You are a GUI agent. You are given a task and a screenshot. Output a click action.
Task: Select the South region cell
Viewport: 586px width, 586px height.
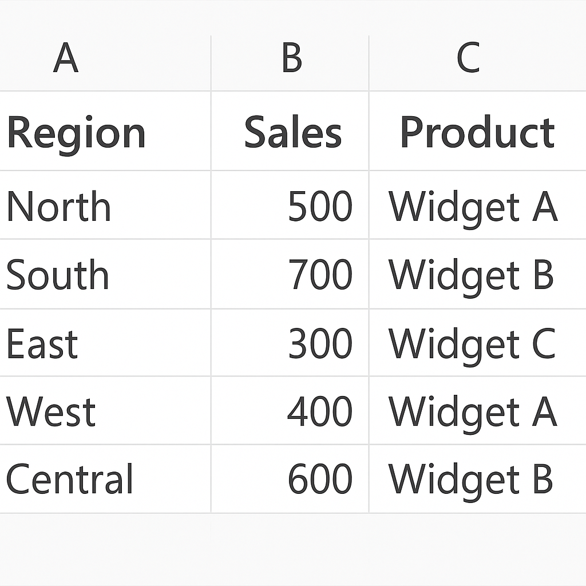point(57,275)
